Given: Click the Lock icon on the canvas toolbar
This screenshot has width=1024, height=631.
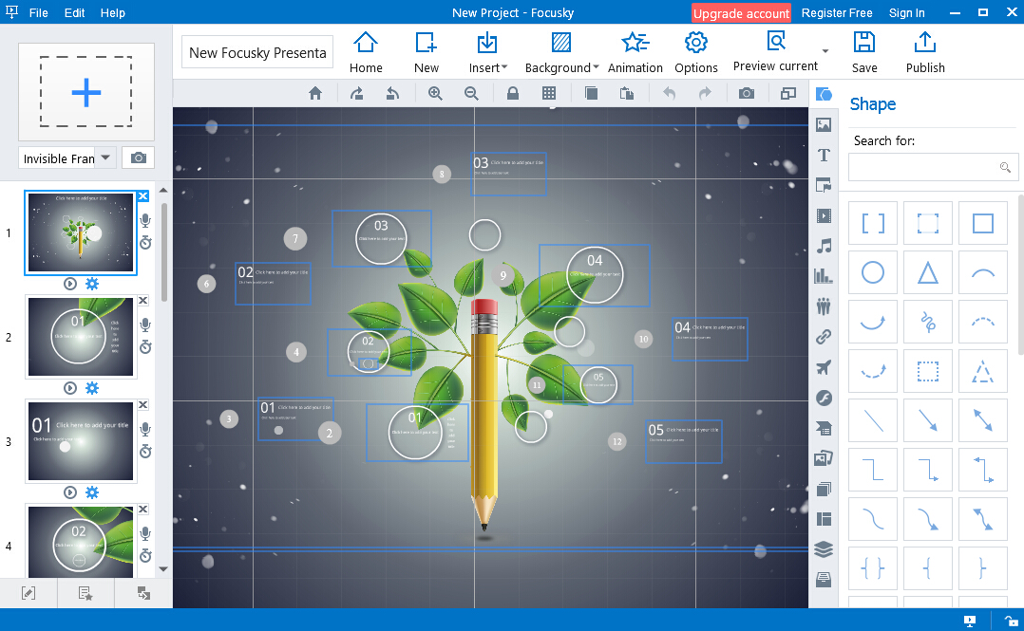Looking at the screenshot, I should [x=512, y=93].
